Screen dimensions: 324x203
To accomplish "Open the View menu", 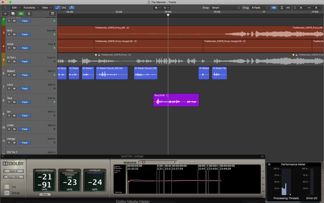I will tap(47, 8).
